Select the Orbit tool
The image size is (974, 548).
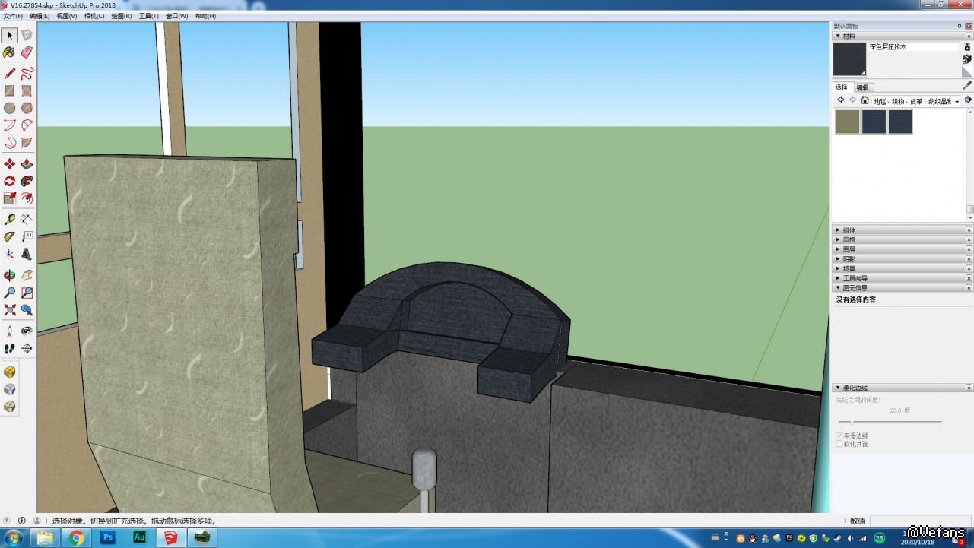9,275
